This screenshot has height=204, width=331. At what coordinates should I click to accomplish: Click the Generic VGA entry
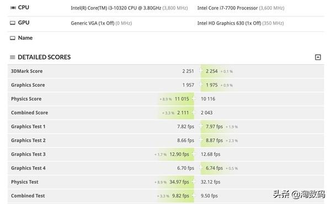pos(93,23)
